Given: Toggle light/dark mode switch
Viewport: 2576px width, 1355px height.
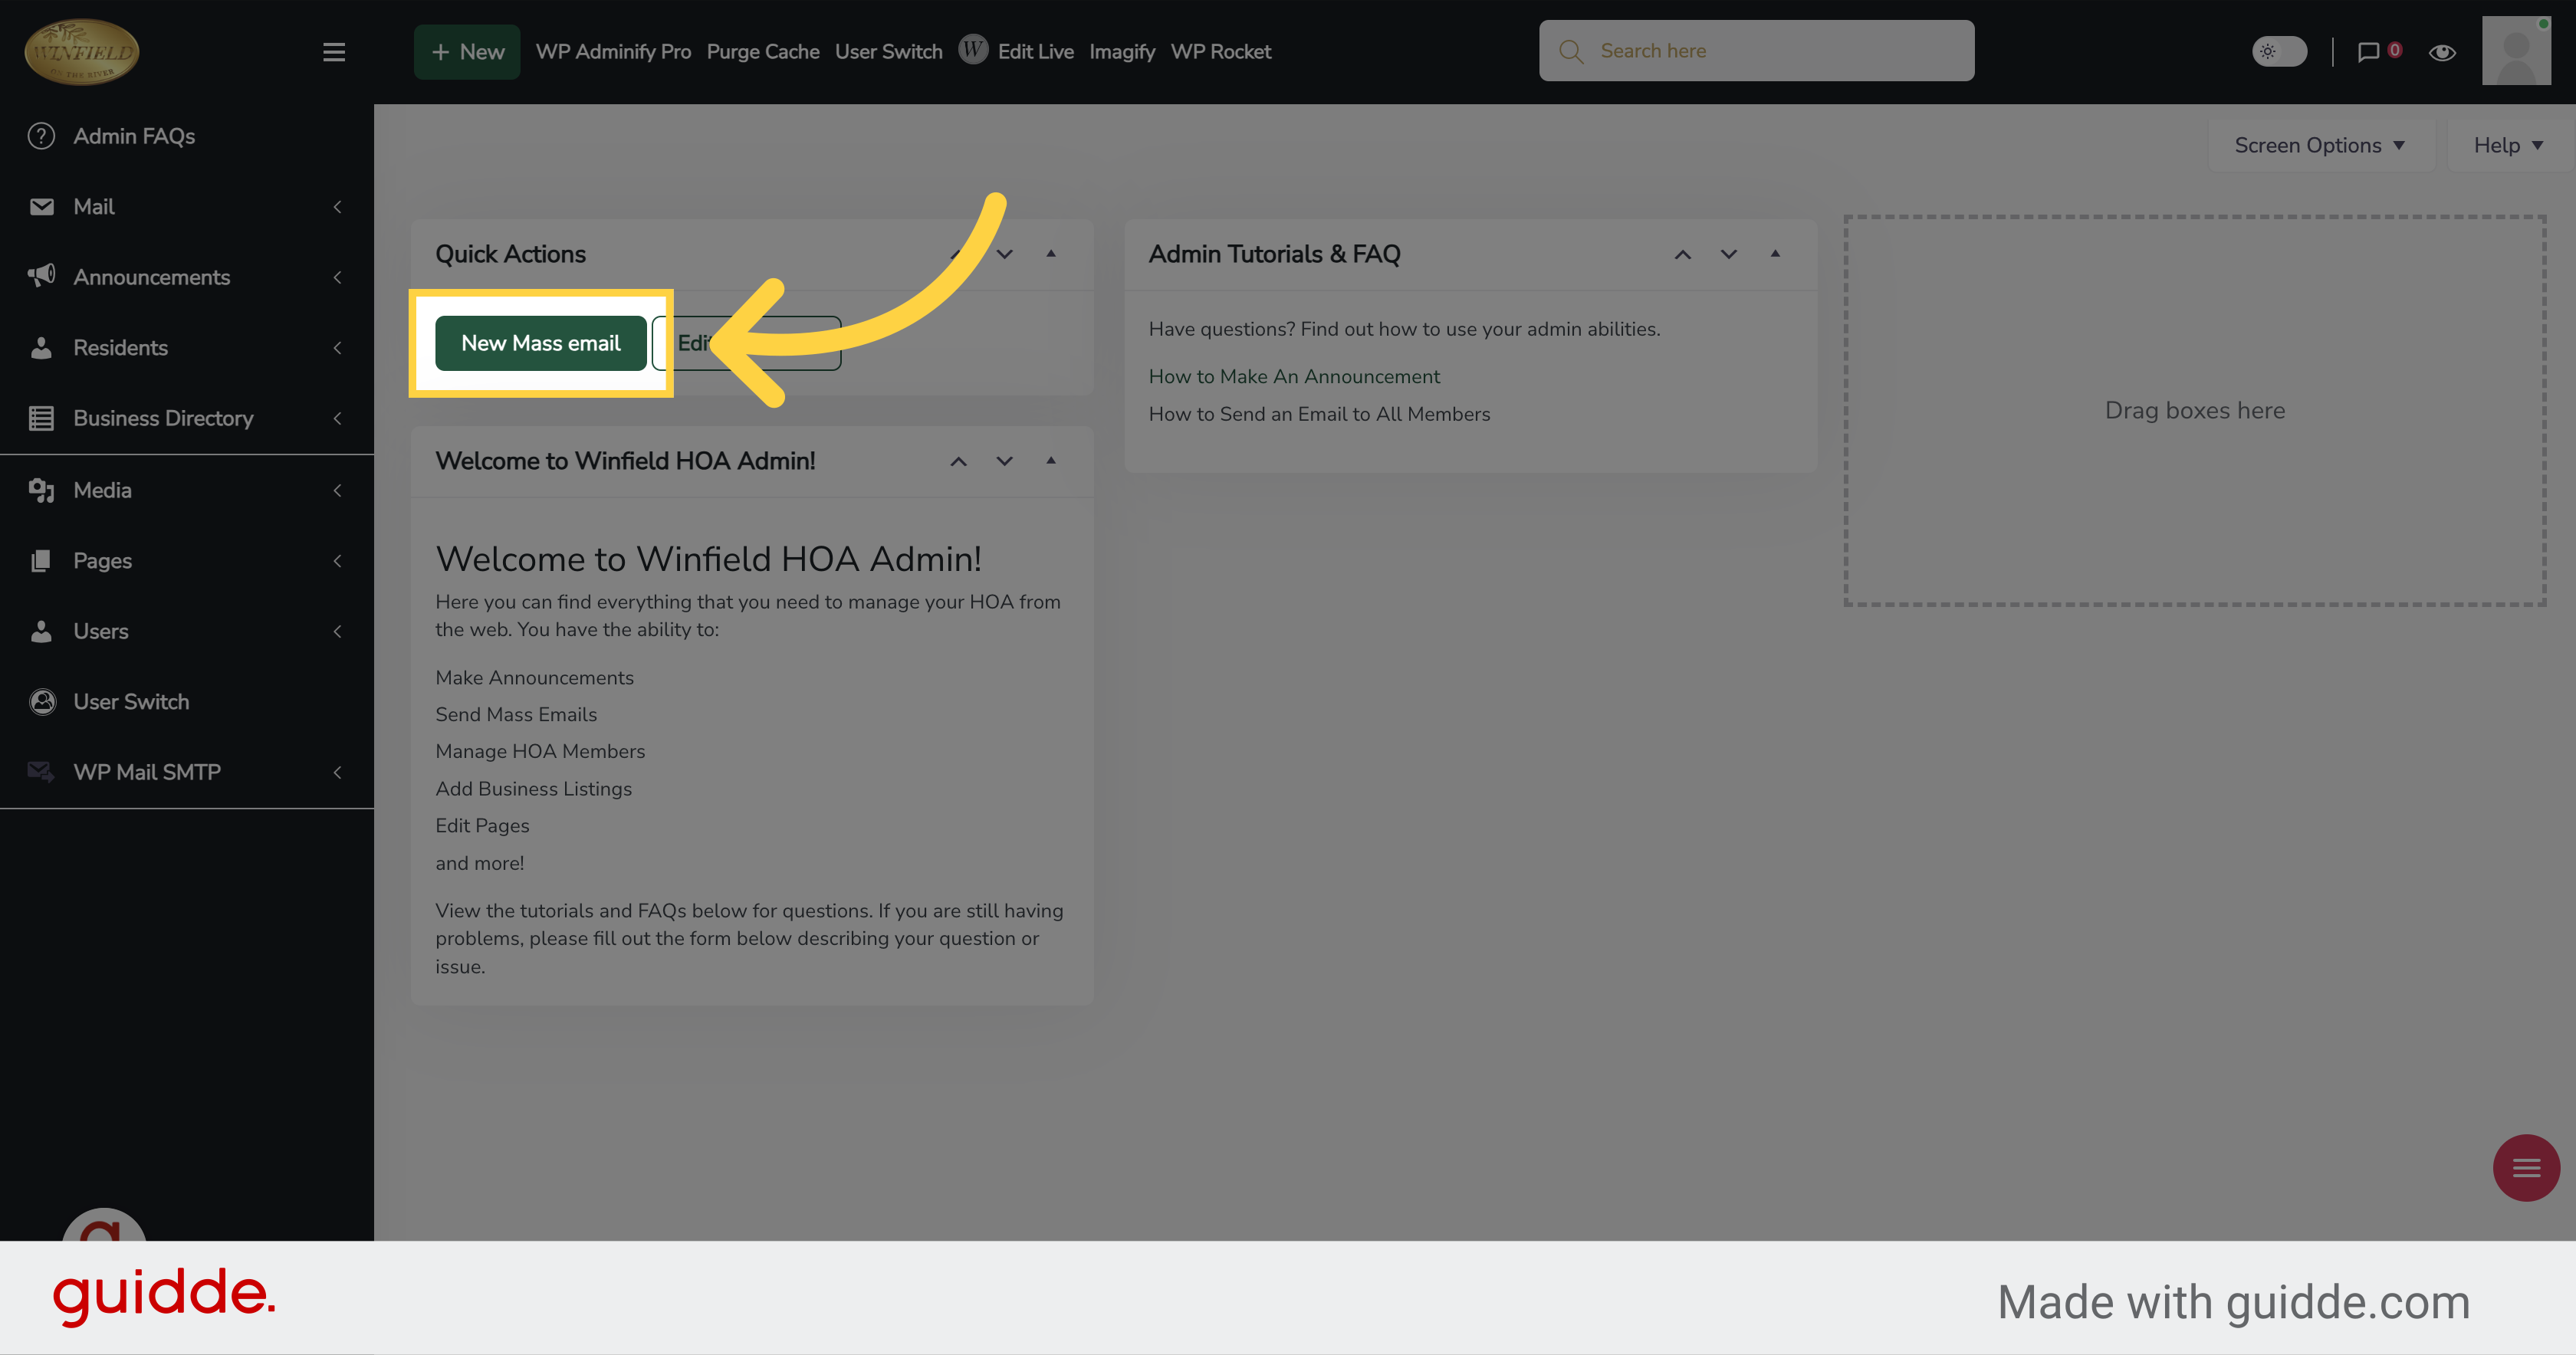Looking at the screenshot, I should tap(2279, 51).
